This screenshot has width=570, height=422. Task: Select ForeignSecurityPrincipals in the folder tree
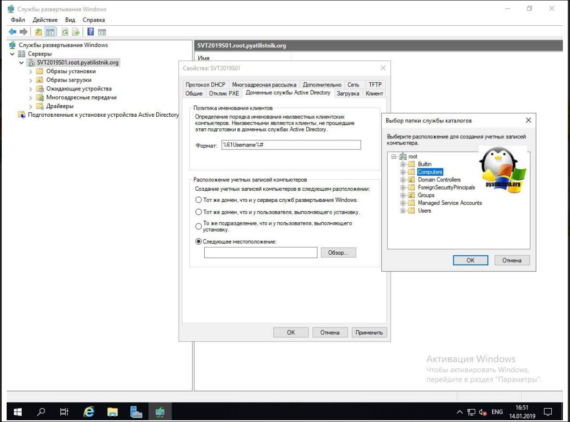click(446, 187)
